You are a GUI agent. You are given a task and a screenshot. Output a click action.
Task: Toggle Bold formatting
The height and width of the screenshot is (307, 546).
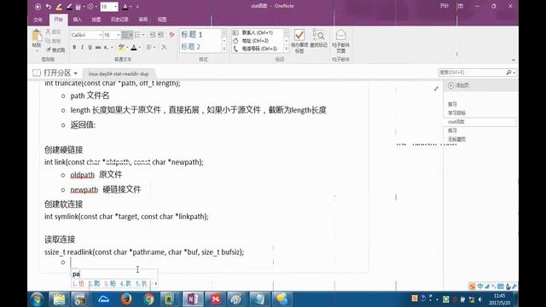point(74,48)
